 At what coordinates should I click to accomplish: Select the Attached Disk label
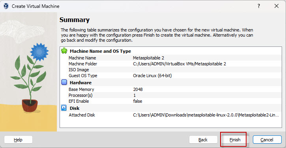coord(82,115)
